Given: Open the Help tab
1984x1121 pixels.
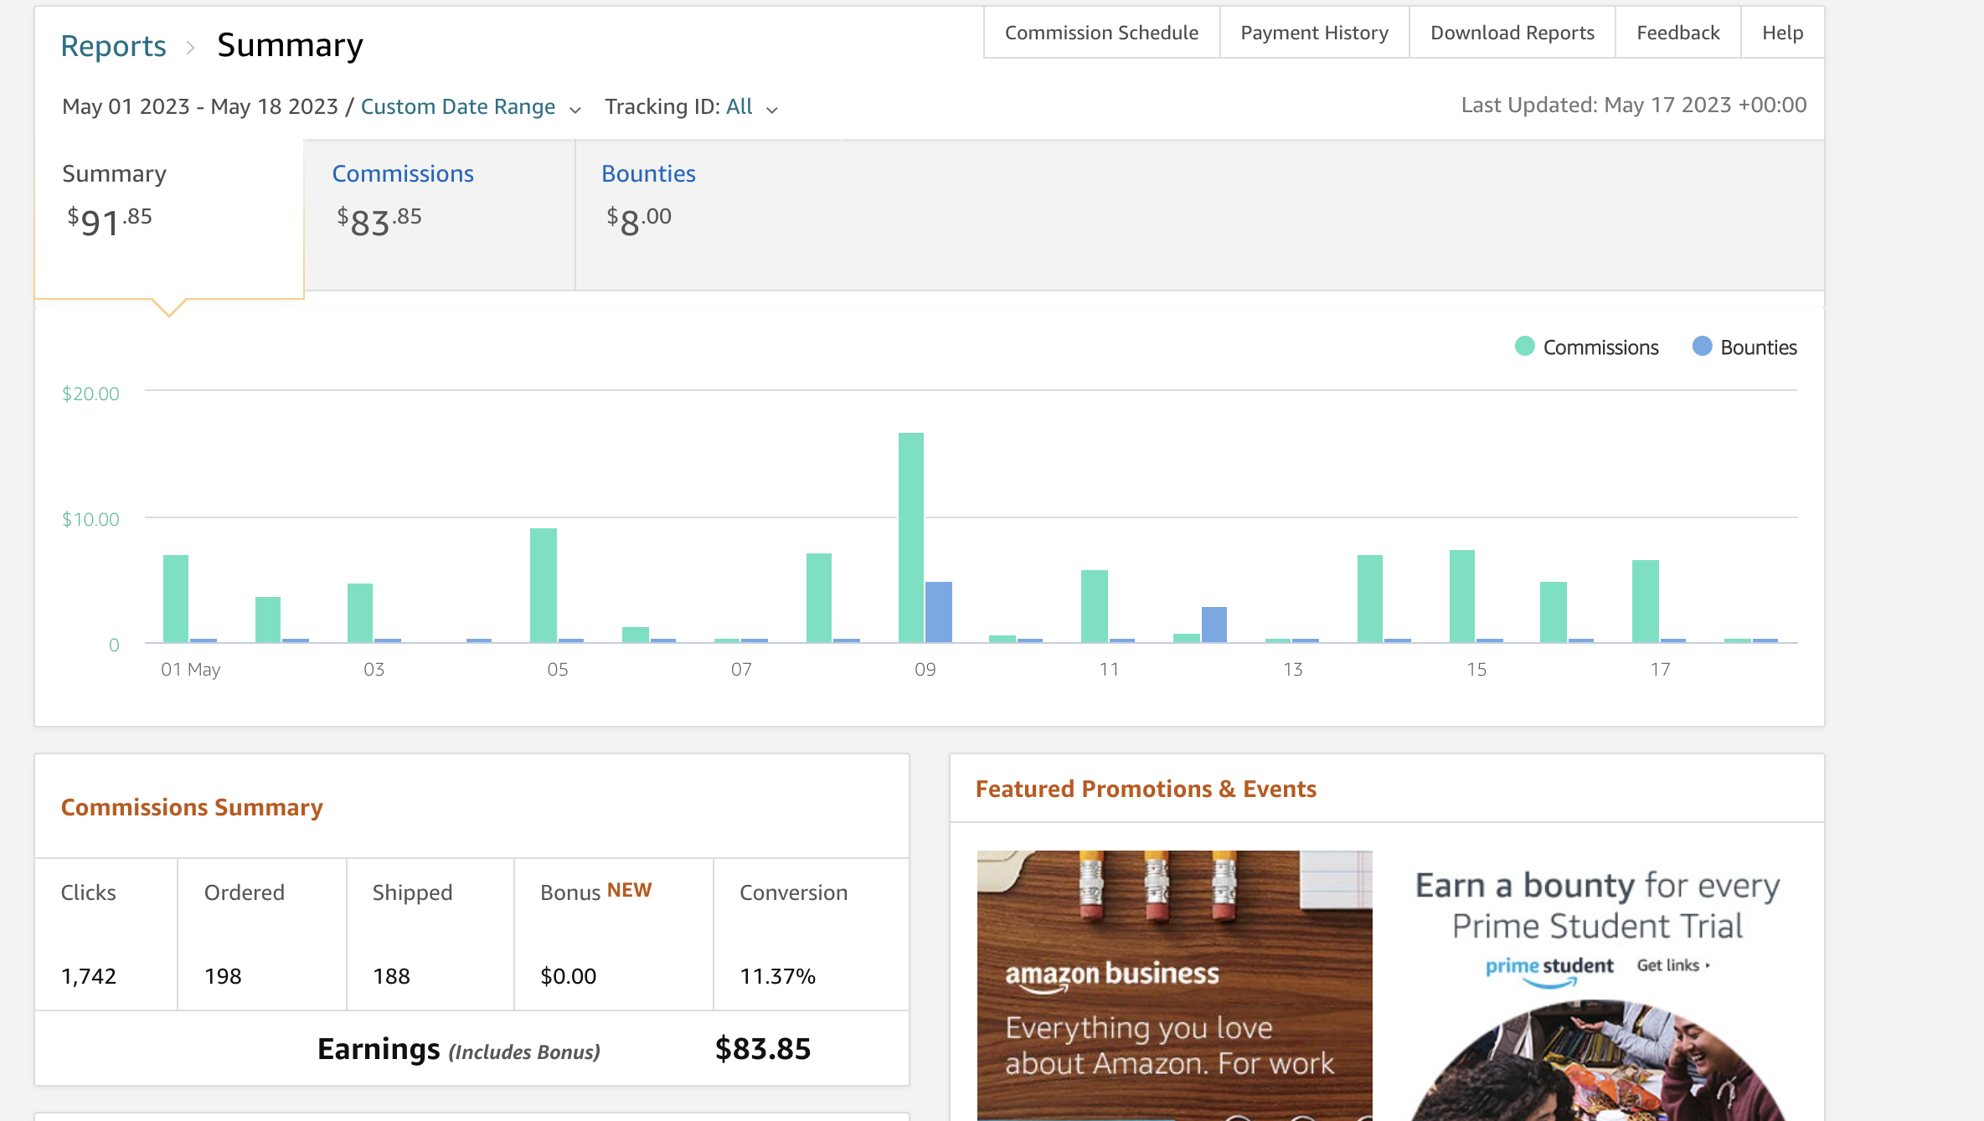Looking at the screenshot, I should (x=1782, y=33).
